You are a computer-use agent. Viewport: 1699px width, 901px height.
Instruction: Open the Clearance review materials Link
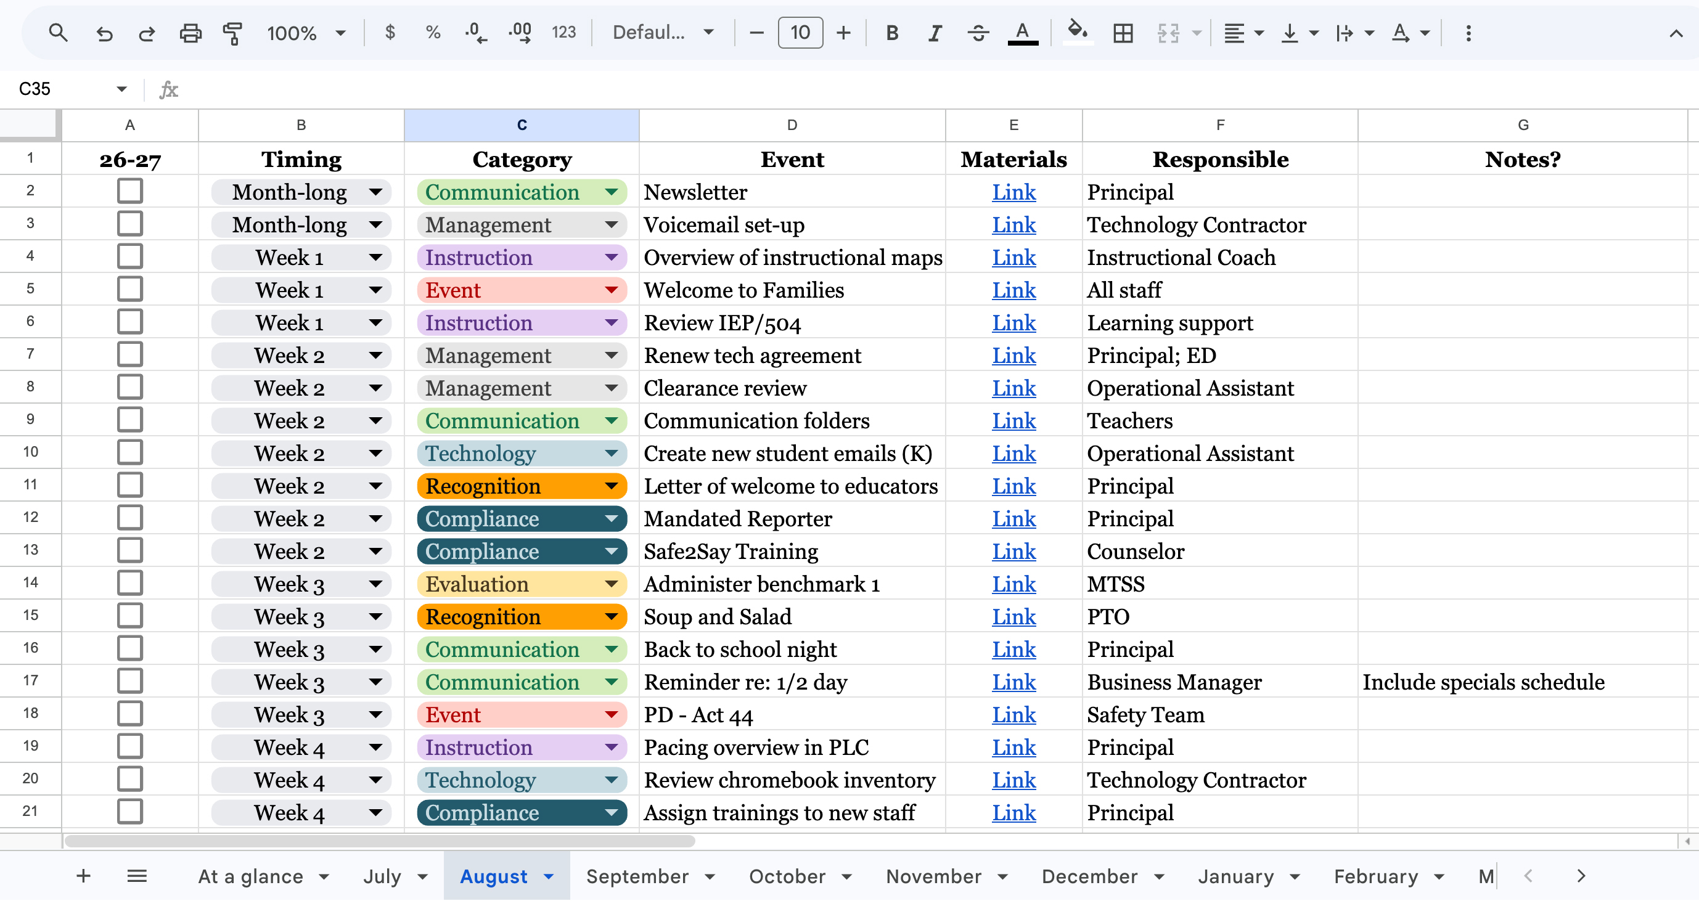1013,388
